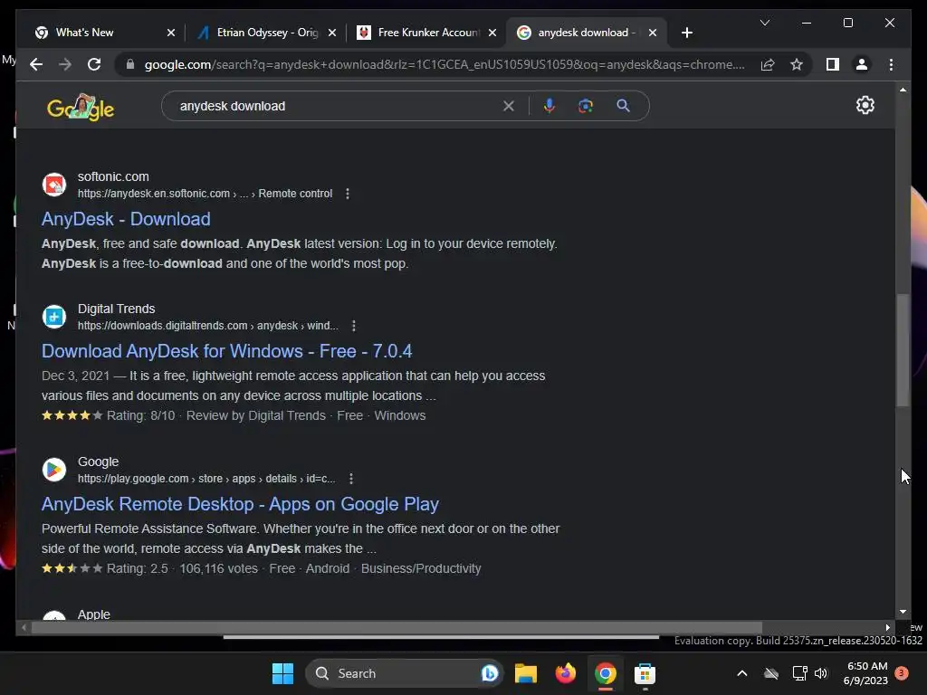Viewport: 927px width, 695px height.
Task: View site information via the lock icon
Action: (x=130, y=64)
